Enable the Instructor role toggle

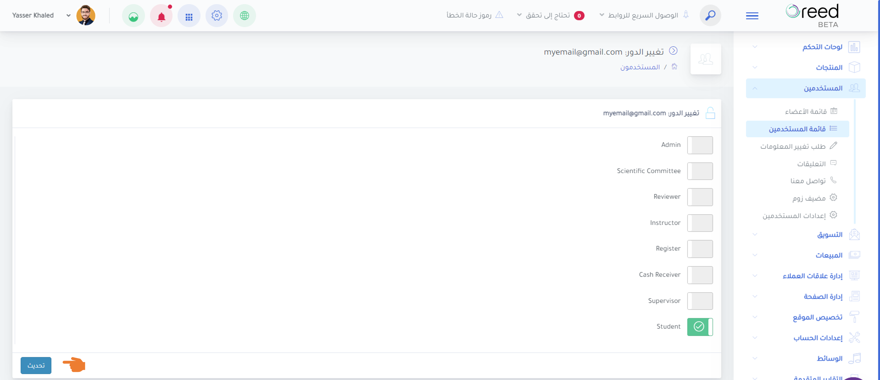700,223
